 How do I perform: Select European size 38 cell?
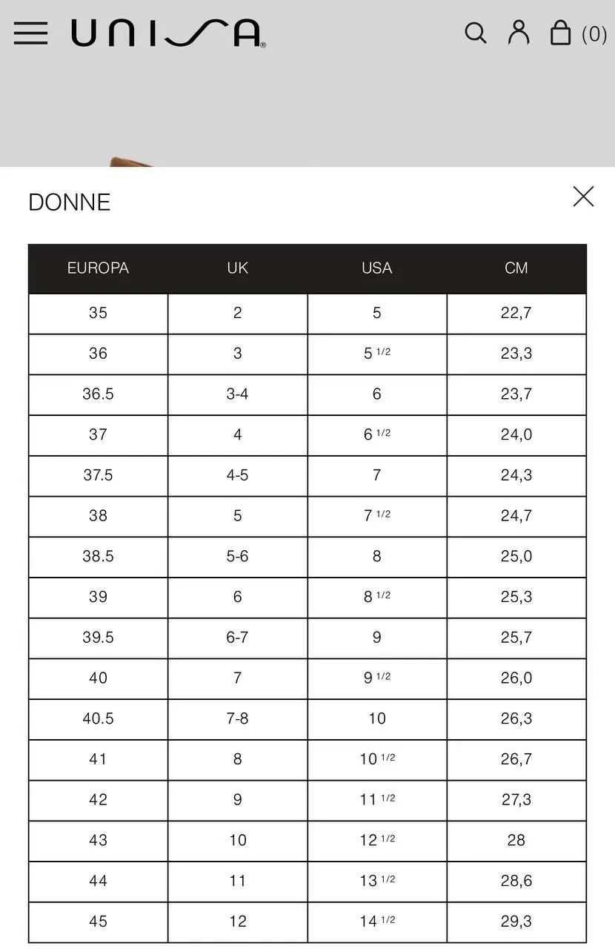(x=98, y=516)
